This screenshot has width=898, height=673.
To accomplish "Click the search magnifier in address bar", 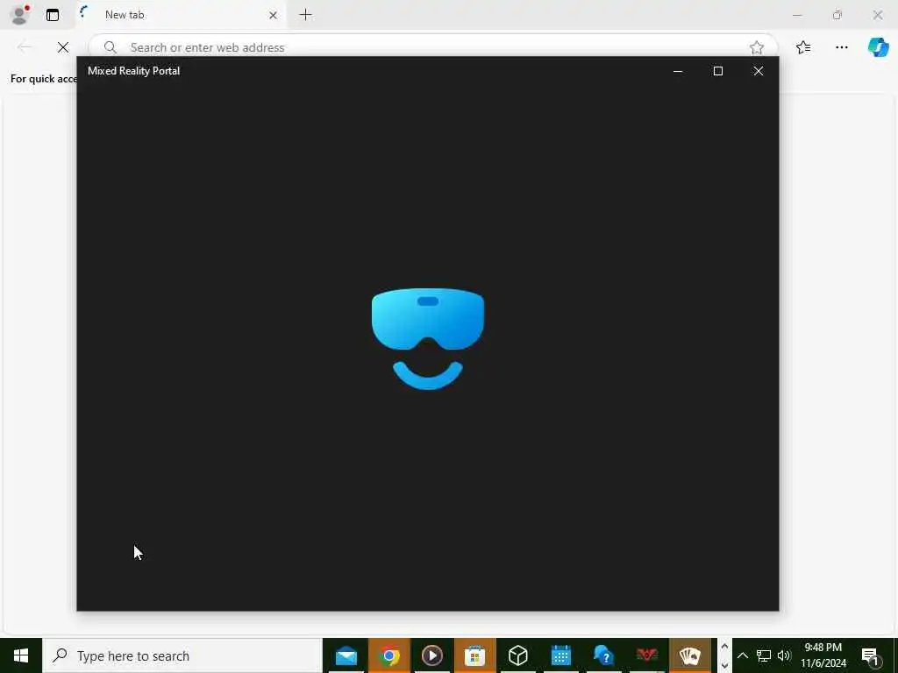I will coord(110,47).
